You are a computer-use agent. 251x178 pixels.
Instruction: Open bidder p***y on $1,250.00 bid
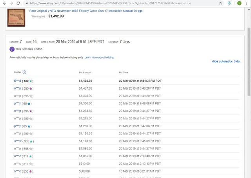click(x=17, y=126)
